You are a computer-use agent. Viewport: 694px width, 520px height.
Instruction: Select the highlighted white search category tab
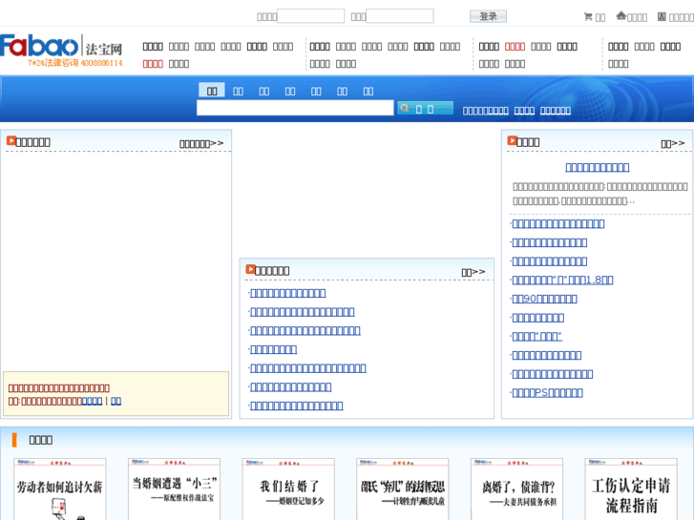point(212,91)
